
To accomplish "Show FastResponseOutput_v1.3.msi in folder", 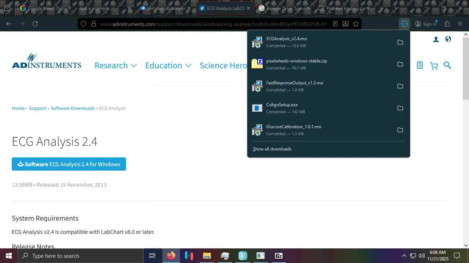I will (400, 86).
